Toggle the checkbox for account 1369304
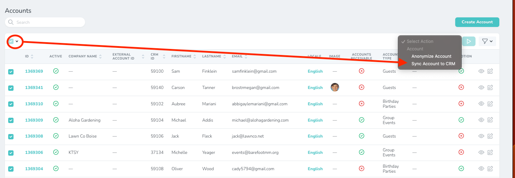Screen dimensions: 515x178 11,169
